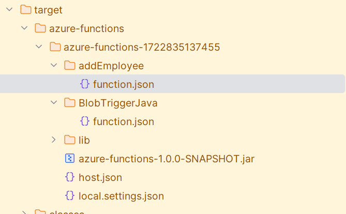The height and width of the screenshot is (214, 346).
Task: Open the host.json file label
Action: pyautogui.click(x=100, y=177)
